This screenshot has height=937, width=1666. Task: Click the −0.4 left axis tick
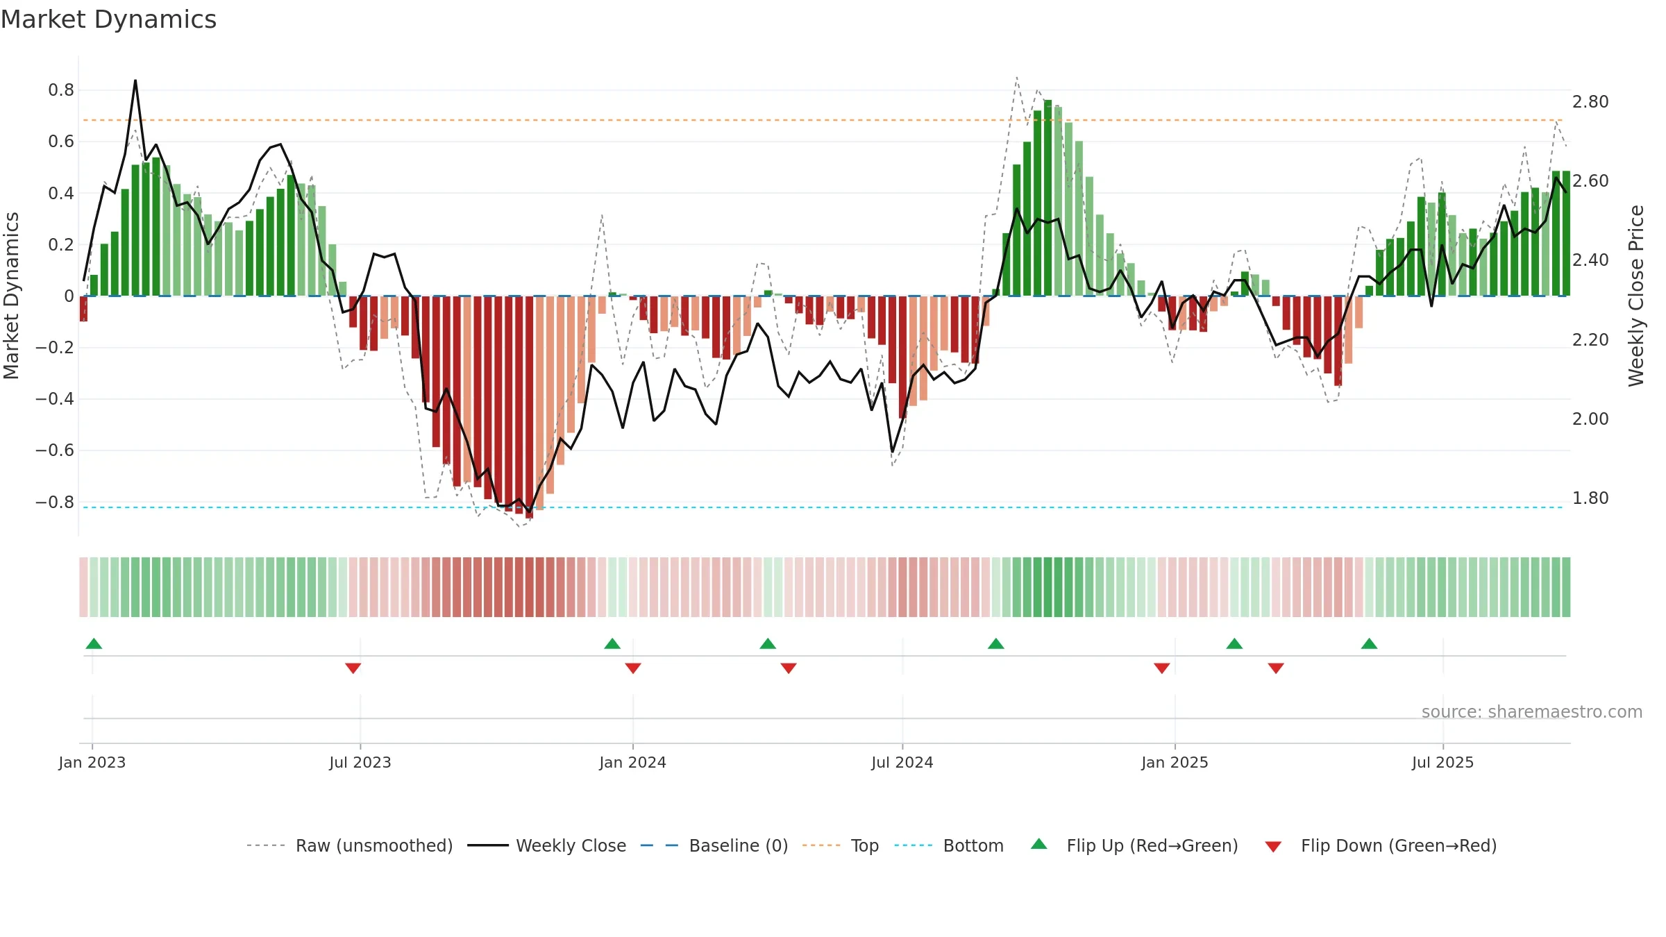tap(55, 399)
